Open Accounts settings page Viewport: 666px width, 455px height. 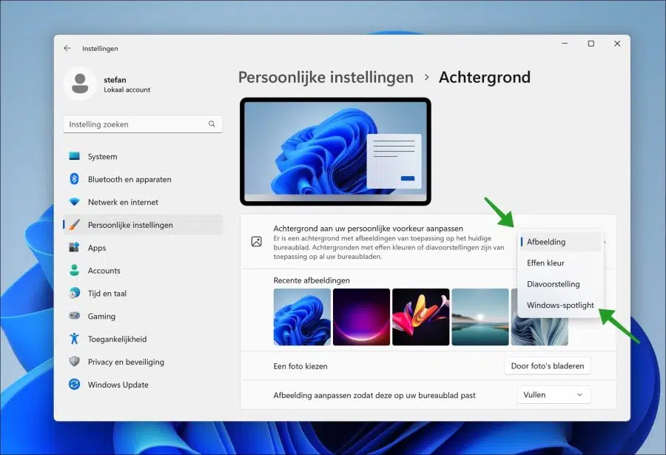tap(143, 271)
